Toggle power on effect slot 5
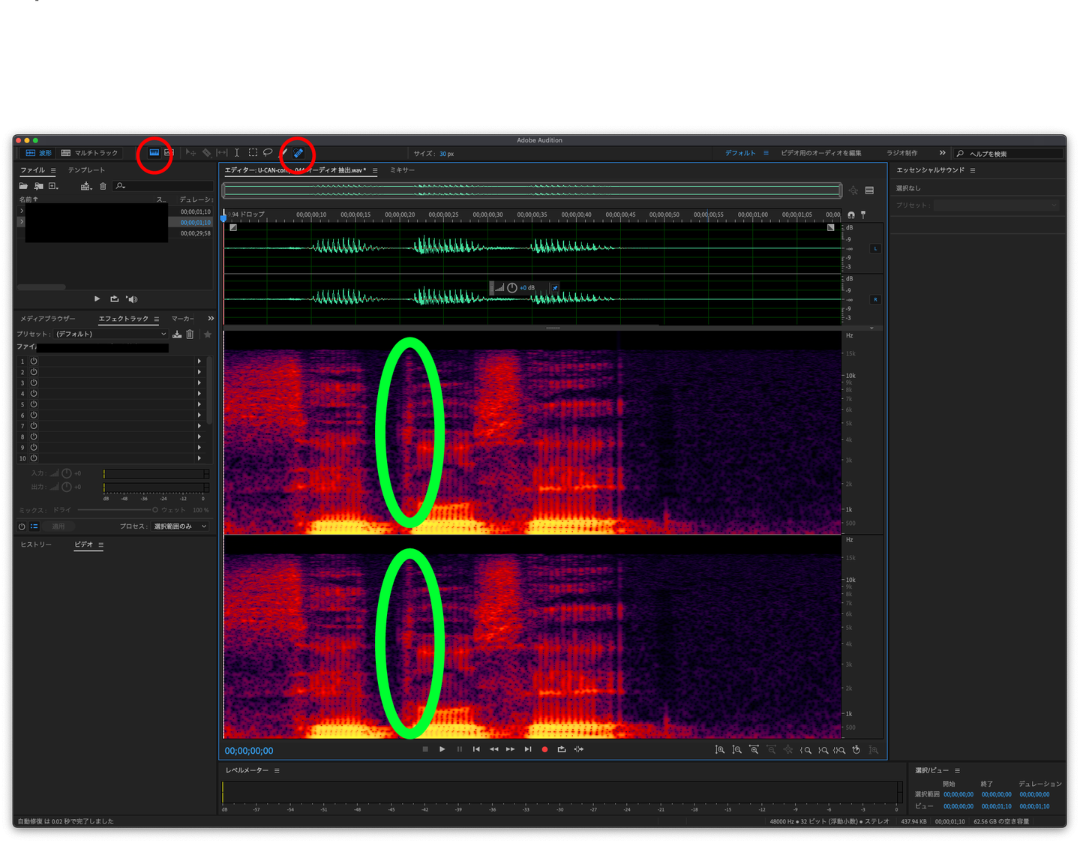The height and width of the screenshot is (843, 1080). 34,404
